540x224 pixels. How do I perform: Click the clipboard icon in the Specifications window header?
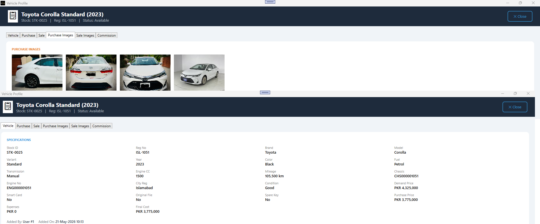pos(8,107)
